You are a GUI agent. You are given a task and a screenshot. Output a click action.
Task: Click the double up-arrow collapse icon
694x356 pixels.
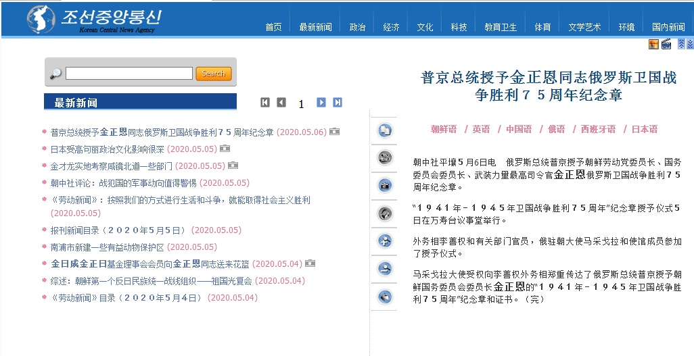click(x=682, y=44)
